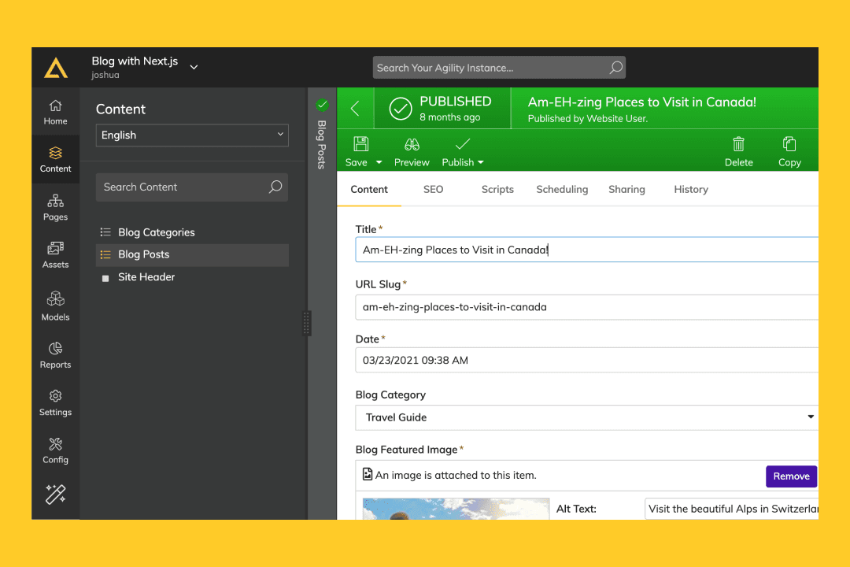This screenshot has height=567, width=850.
Task: Switch to the Scheduling tab
Action: [562, 189]
